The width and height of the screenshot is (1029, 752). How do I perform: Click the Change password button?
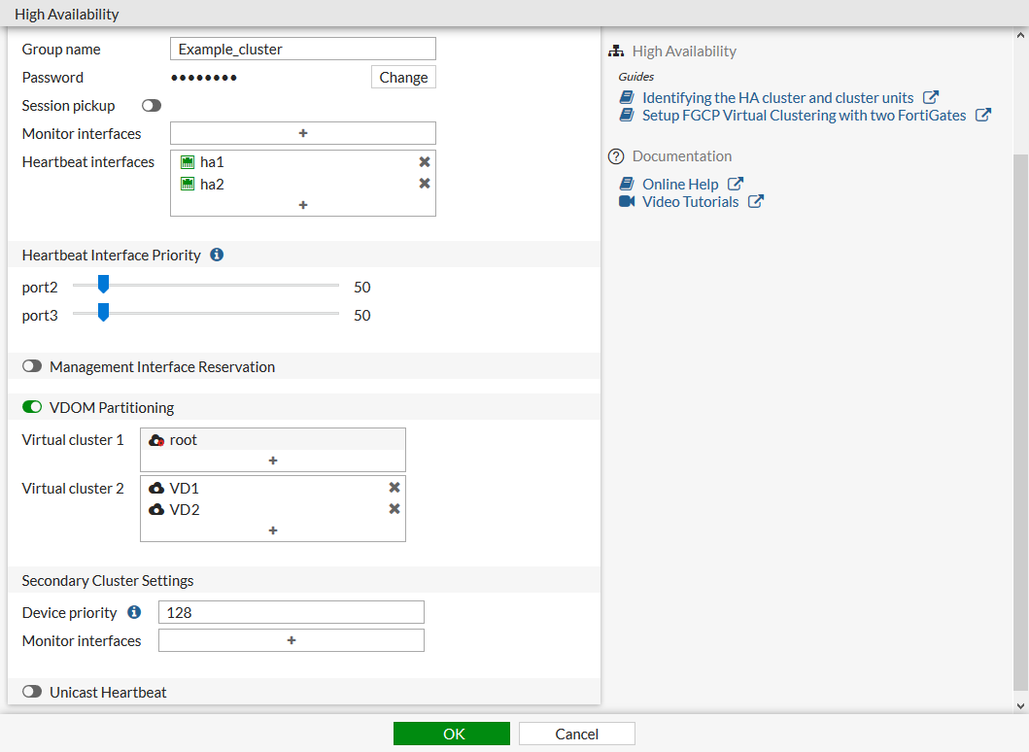(403, 78)
